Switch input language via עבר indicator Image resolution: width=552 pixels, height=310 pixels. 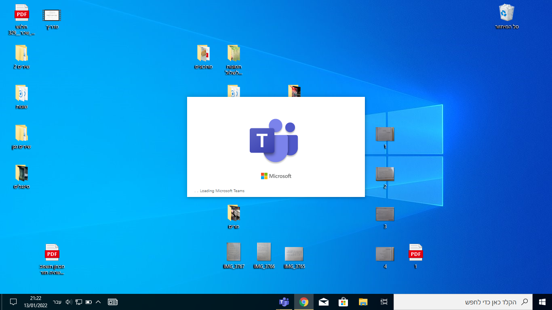57,302
